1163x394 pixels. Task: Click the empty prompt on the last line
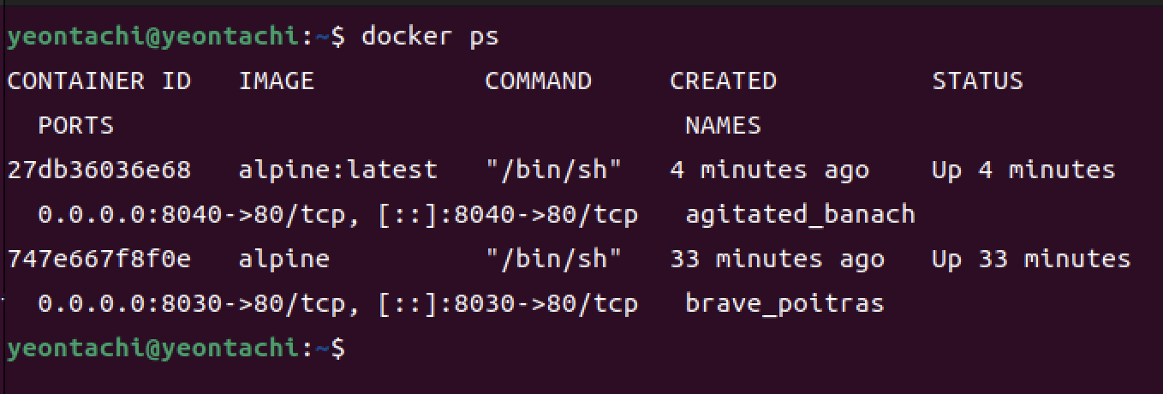pyautogui.click(x=176, y=348)
